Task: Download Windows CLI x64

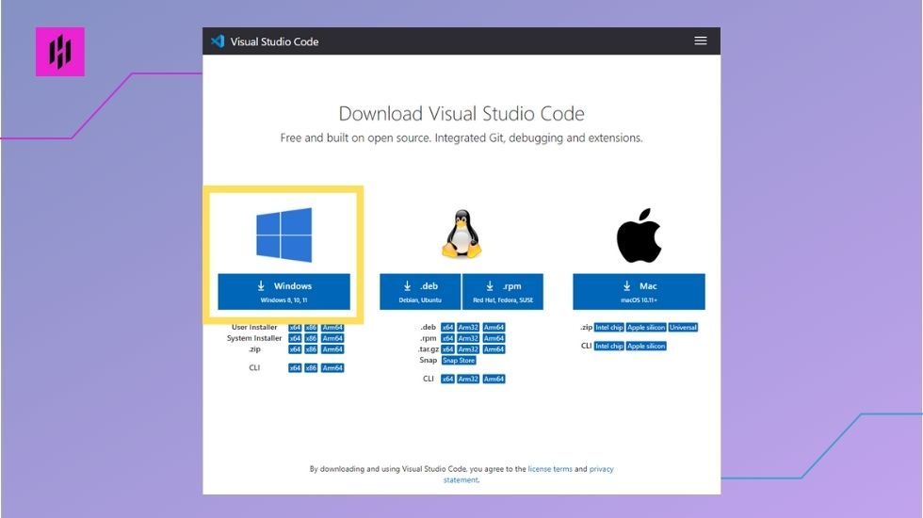Action: point(295,368)
